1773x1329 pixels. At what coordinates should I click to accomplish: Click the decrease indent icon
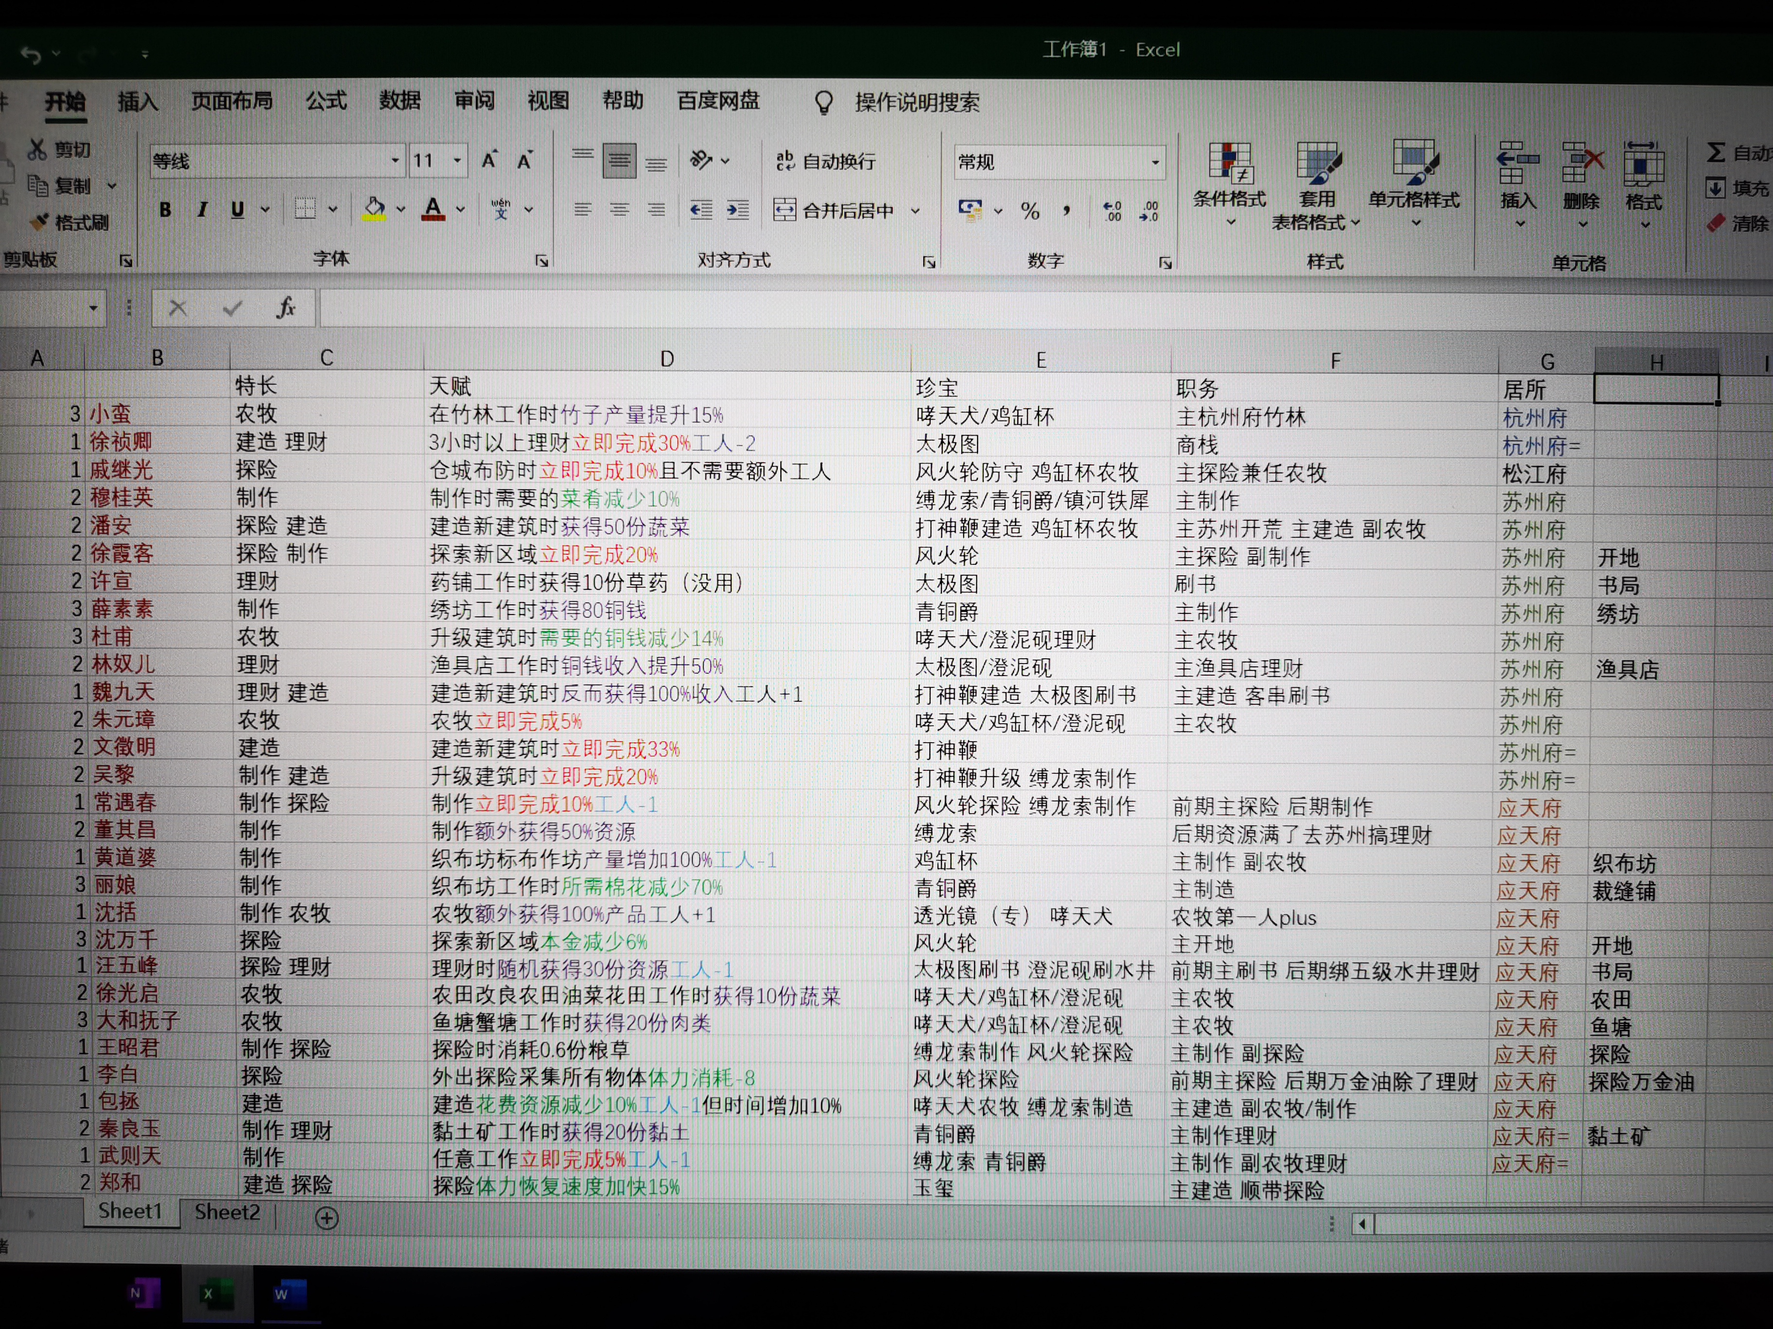click(x=701, y=210)
